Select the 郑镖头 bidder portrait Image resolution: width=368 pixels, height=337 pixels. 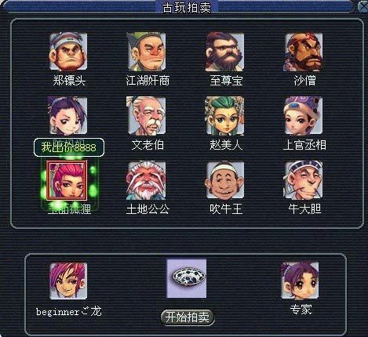pyautogui.click(x=68, y=51)
